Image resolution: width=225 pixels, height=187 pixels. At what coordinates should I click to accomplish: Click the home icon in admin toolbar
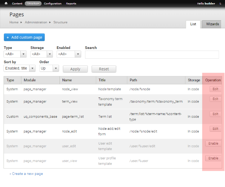point(6,3)
